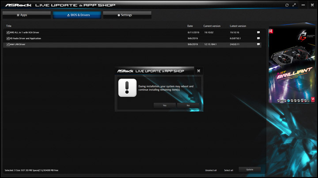Click the Update button

[x=250, y=170]
